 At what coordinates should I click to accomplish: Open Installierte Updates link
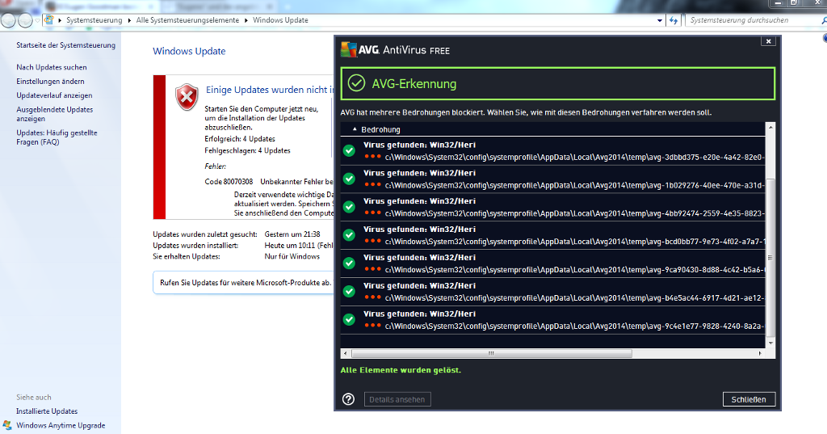tap(47, 411)
